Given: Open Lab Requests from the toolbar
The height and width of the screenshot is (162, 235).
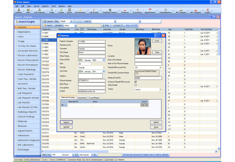Looking at the screenshot, I should 80,11.
